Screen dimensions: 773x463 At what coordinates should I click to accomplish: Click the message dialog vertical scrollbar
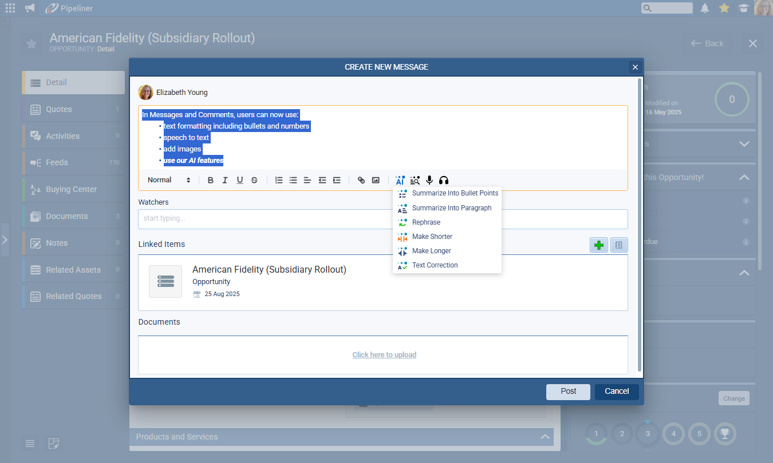point(640,224)
